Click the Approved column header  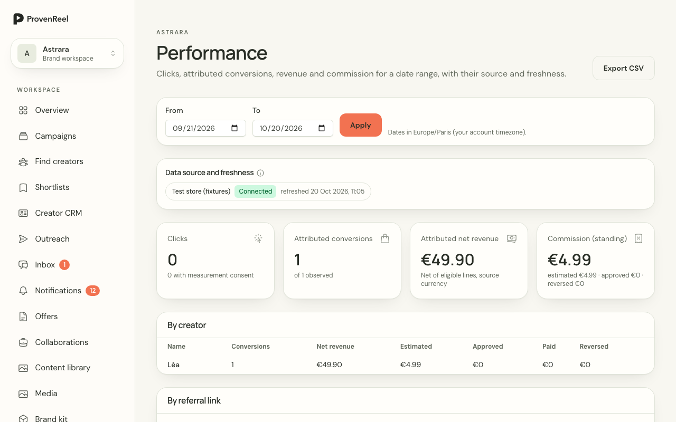tap(487, 347)
